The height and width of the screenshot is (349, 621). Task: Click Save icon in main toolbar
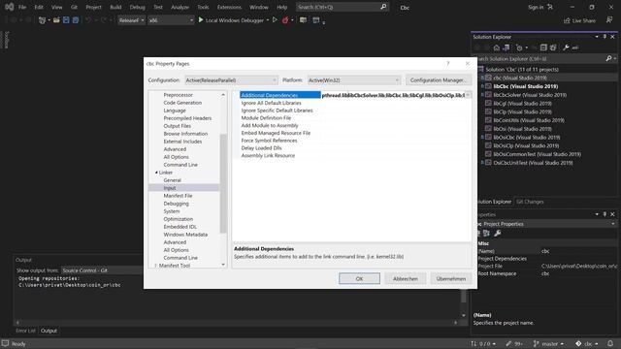click(66, 20)
